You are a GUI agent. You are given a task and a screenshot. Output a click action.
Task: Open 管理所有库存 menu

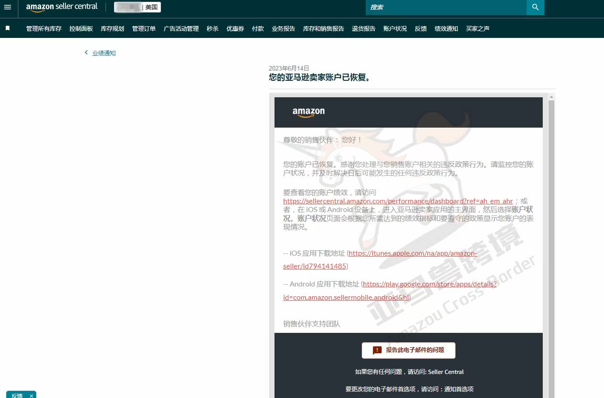[x=44, y=29]
